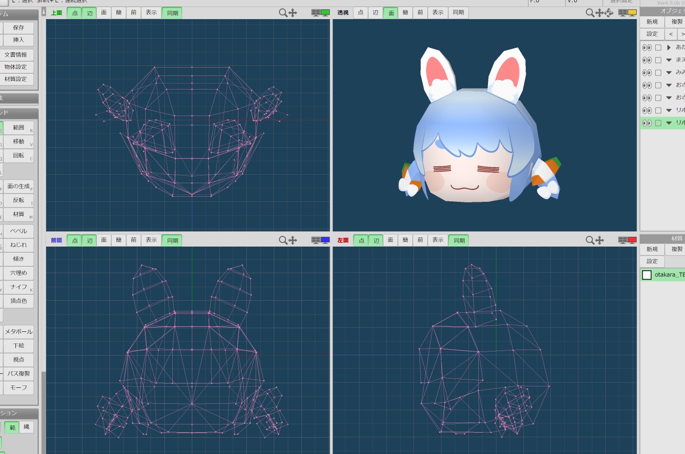The height and width of the screenshot is (454, 685).
Task: Click the 挿入 insert button
Action: pyautogui.click(x=19, y=40)
